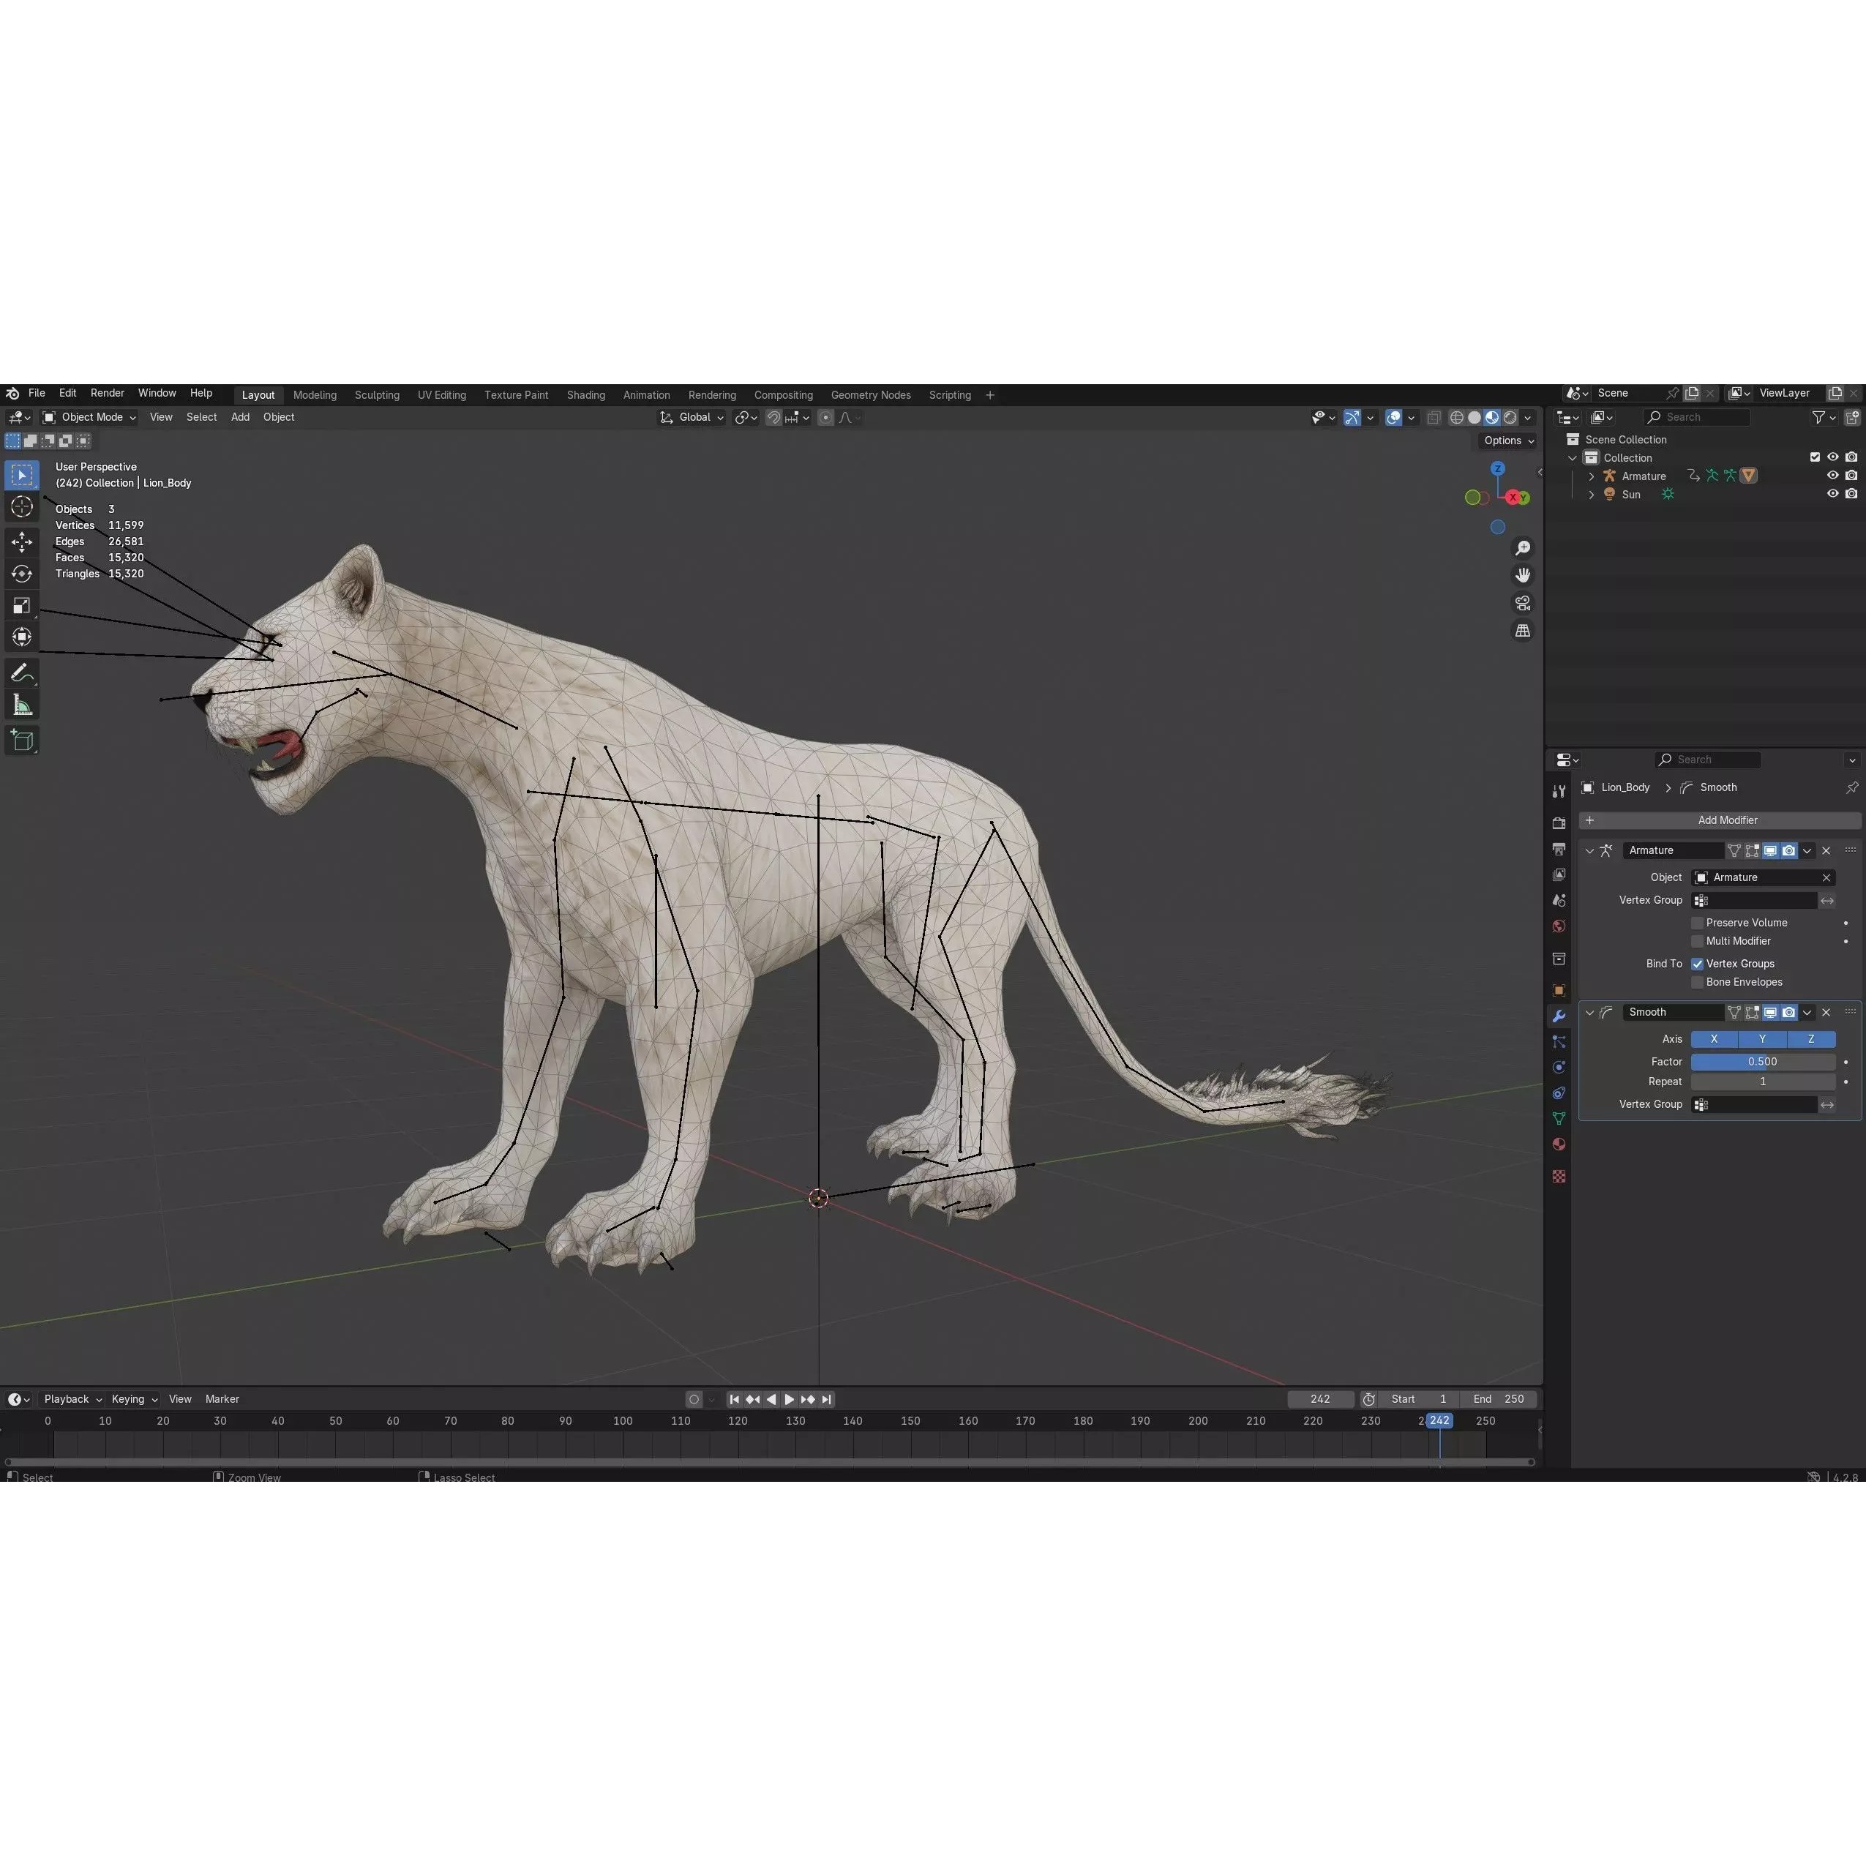This screenshot has width=1866, height=1866.
Task: Open the Particles properties tab
Action: [x=1558, y=1042]
